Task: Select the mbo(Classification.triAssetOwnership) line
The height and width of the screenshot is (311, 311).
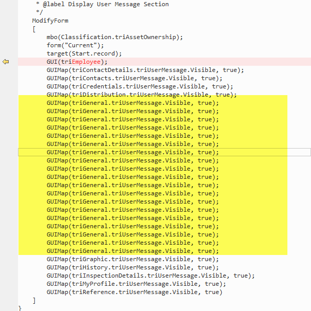Action: pos(114,37)
